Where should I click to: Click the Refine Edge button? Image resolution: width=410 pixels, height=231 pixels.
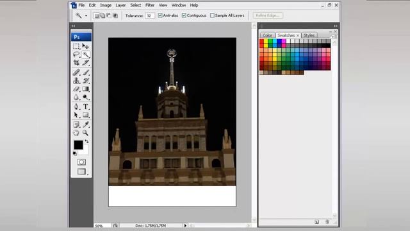coord(268,15)
